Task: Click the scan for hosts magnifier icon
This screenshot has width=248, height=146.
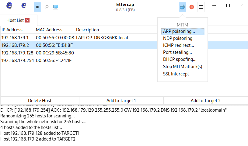Action: (46, 7)
